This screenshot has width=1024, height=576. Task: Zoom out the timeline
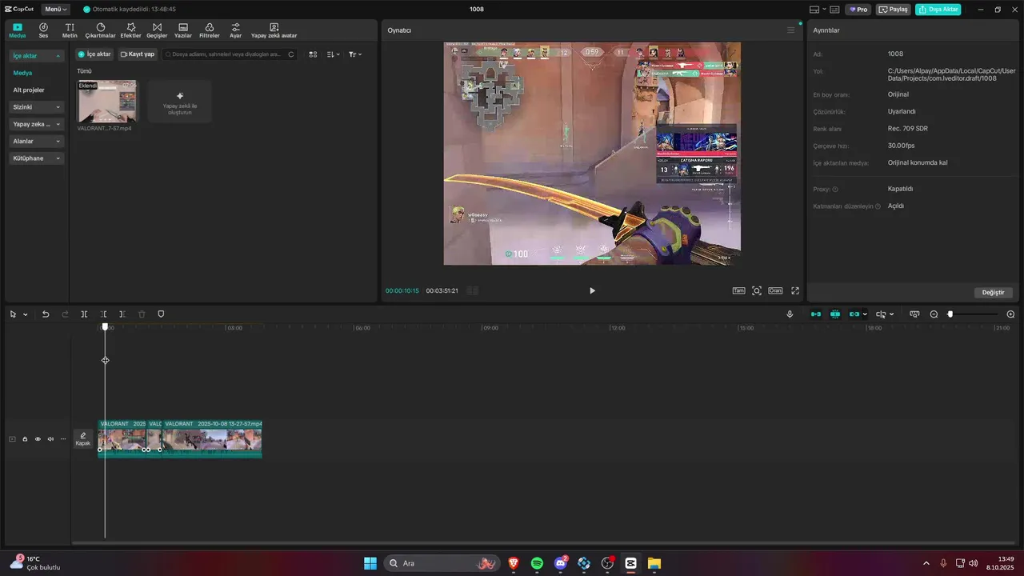pyautogui.click(x=934, y=314)
